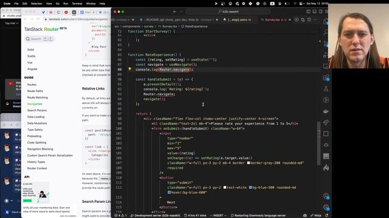Click the bg-blue-500 color swatch

pos(250,187)
